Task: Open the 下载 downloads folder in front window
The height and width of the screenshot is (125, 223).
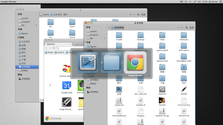Action: coord(162,80)
